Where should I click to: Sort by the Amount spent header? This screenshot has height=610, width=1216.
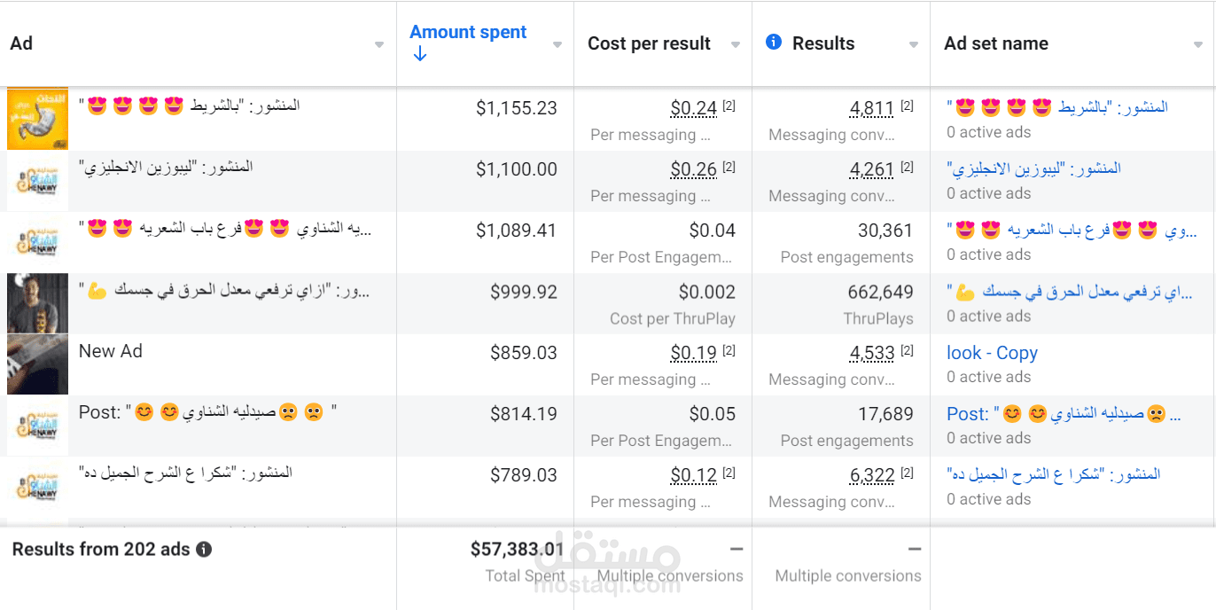coord(468,33)
